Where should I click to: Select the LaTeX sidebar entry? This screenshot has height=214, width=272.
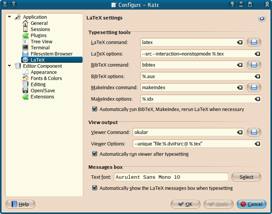[52, 60]
